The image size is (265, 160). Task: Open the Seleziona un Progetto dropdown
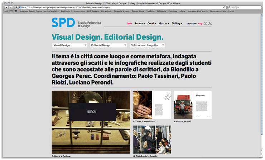(147, 45)
